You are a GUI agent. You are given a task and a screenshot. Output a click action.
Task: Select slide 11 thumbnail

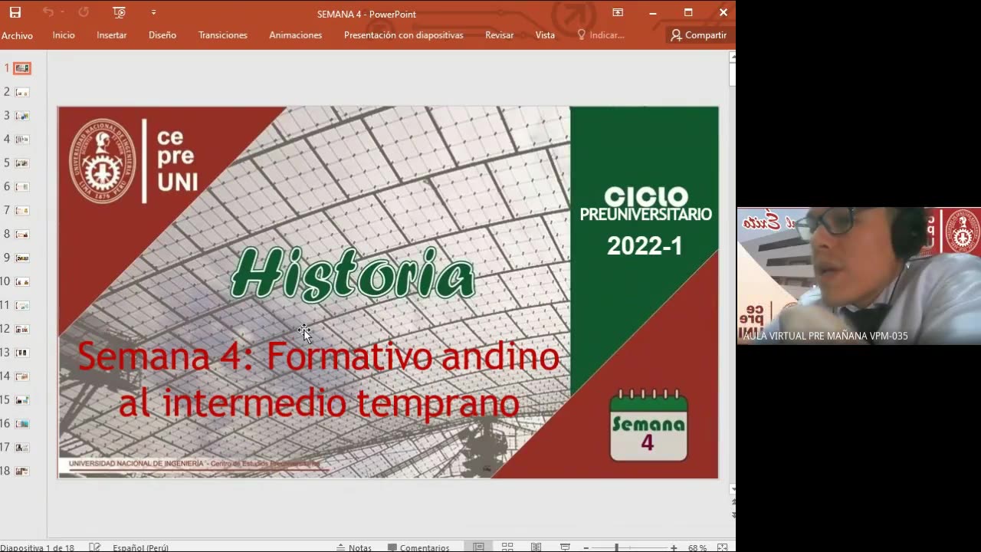(22, 305)
